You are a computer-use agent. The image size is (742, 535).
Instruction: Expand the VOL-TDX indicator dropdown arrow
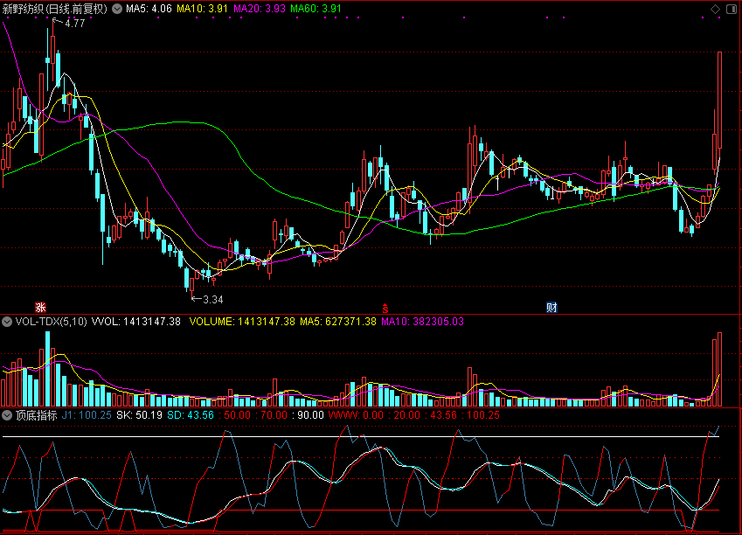[7, 322]
